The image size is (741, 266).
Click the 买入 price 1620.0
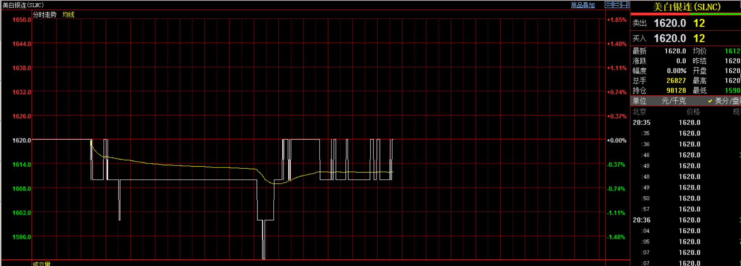[x=670, y=39]
